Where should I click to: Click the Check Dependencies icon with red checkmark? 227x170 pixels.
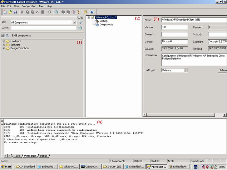pyautogui.click(x=73, y=12)
